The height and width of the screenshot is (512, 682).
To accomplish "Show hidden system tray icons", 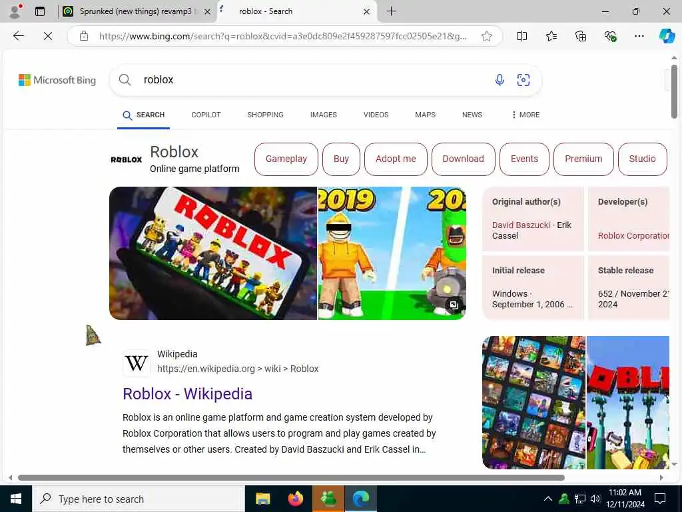I will [x=547, y=499].
